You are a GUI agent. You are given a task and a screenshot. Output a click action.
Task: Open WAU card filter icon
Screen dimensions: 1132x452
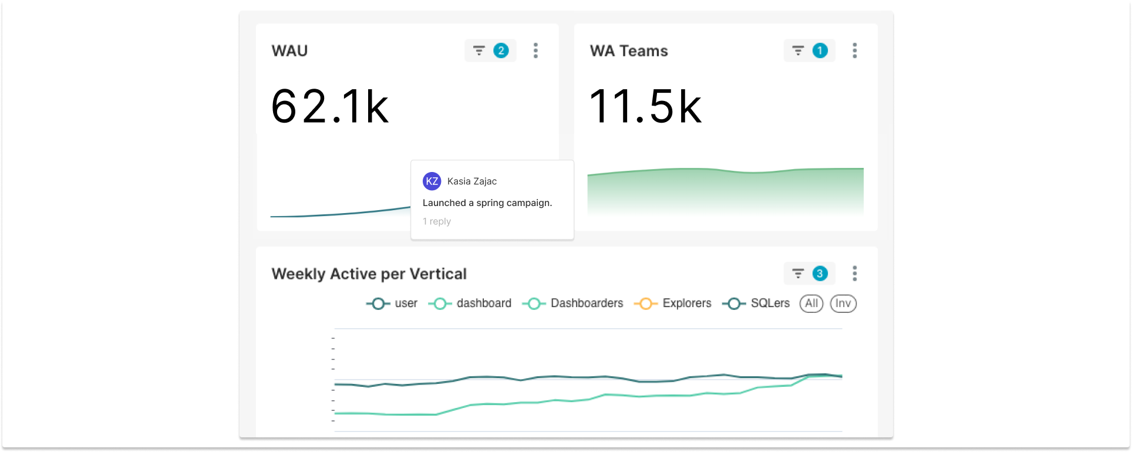coord(479,51)
